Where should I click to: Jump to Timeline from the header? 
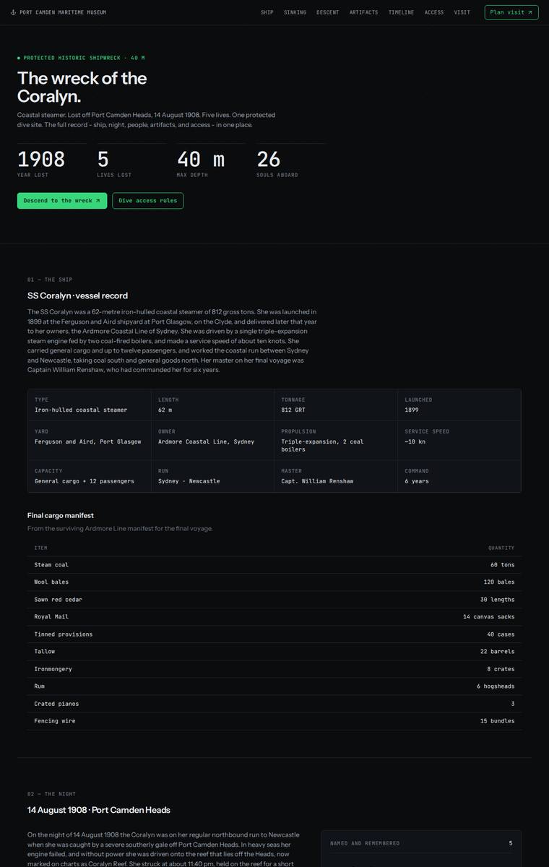tap(401, 12)
